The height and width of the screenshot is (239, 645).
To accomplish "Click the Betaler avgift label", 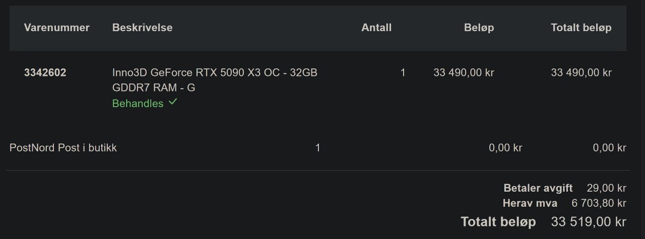I will tap(538, 188).
